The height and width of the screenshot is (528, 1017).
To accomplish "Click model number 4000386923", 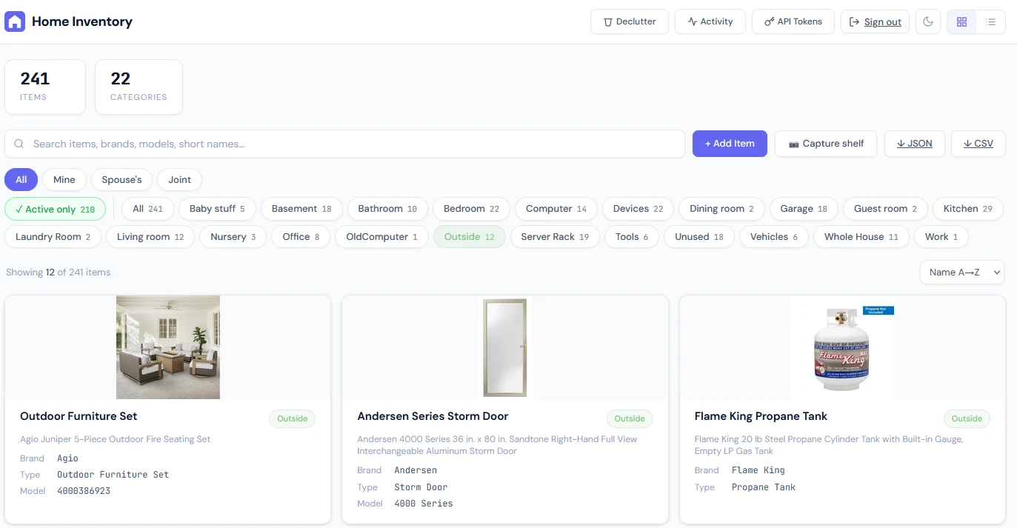I will pos(84,491).
